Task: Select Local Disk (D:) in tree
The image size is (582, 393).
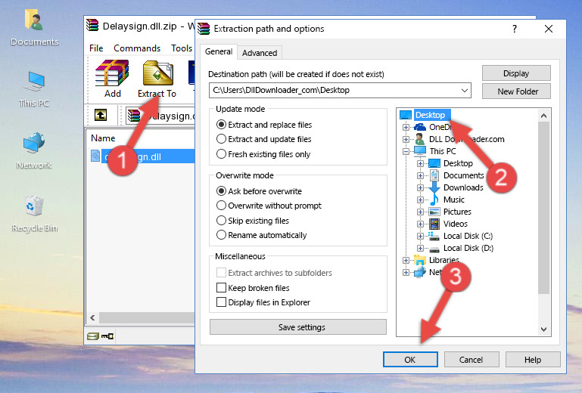Action: click(x=468, y=248)
